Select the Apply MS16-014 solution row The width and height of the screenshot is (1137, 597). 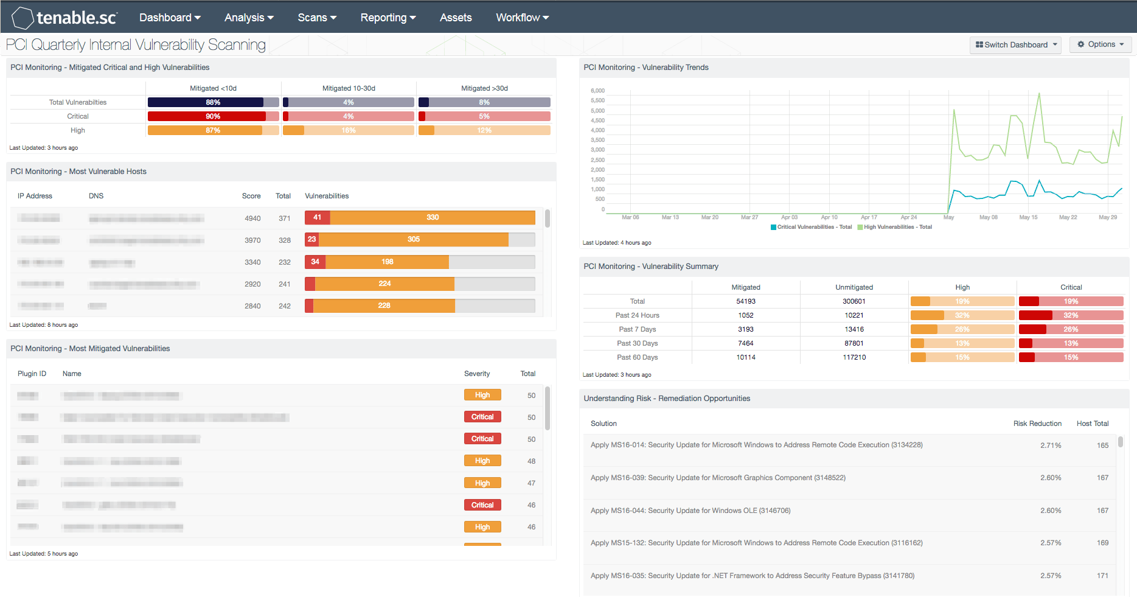(850, 450)
